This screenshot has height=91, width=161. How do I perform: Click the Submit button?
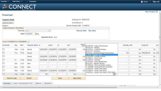click(x=29, y=78)
